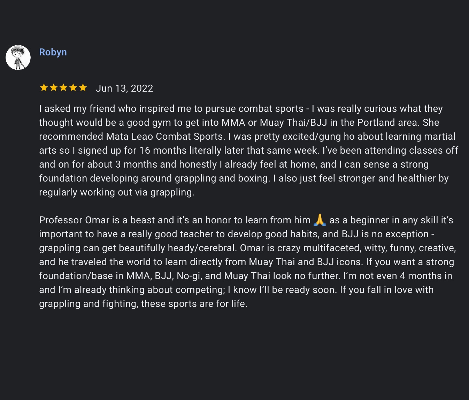Screen dimensions: 469x400
Task: Click the Jun 13, 2022 review date
Action: [x=124, y=89]
